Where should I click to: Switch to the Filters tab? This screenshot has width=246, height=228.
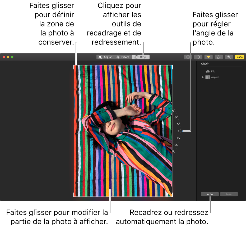coord(123,57)
